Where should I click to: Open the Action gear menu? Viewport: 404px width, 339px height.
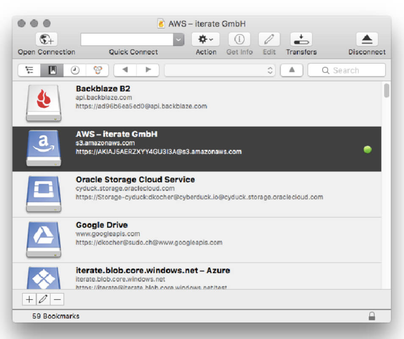205,39
